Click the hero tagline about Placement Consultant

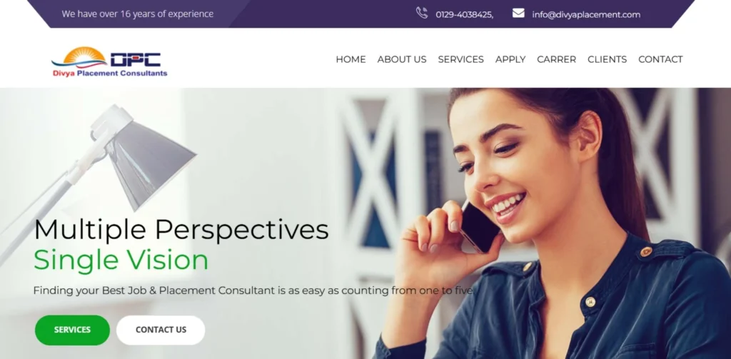(253, 290)
